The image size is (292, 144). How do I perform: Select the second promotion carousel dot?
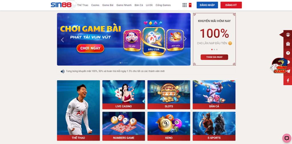point(214,50)
